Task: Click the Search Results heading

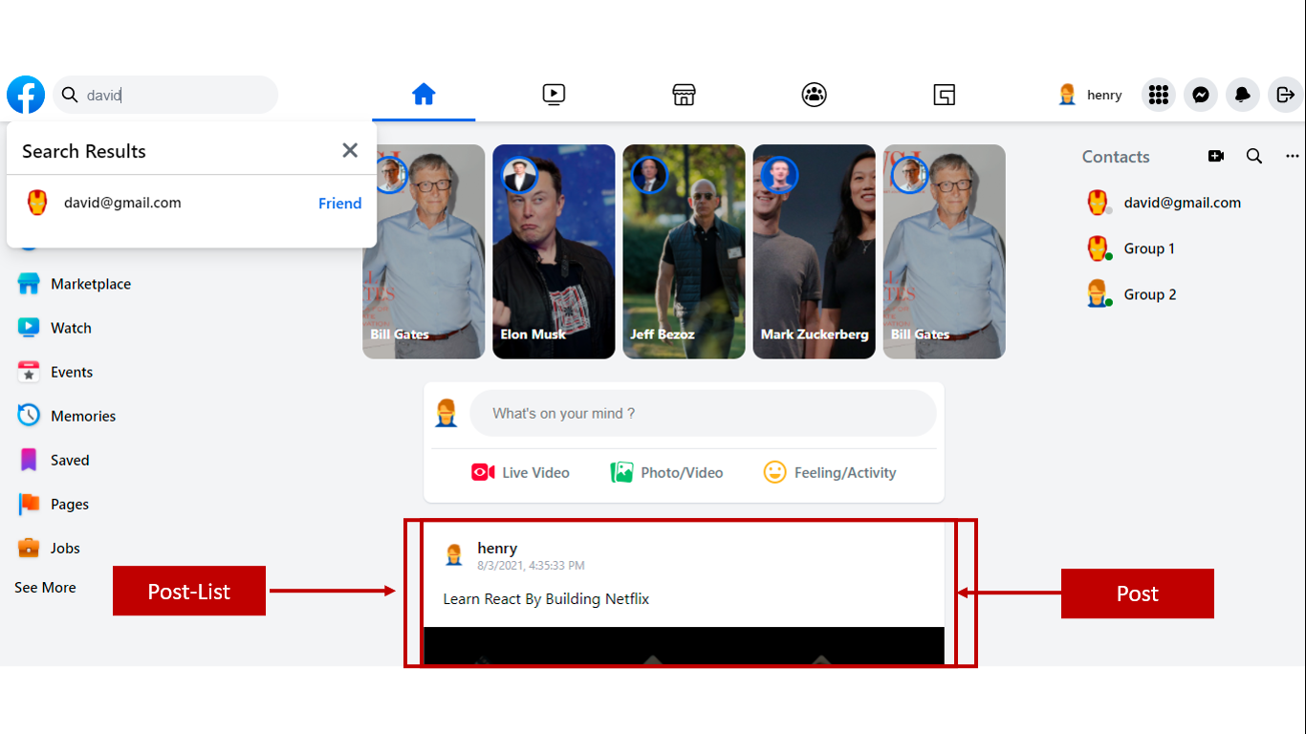Action: [x=84, y=151]
